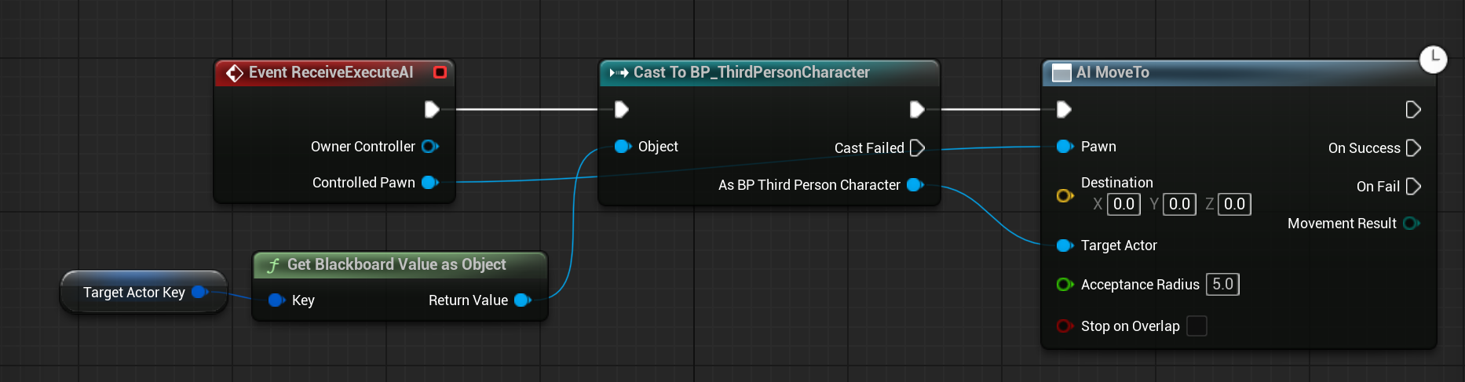Click the Movement Result label
Screen dimensions: 1465x382
[1342, 224]
